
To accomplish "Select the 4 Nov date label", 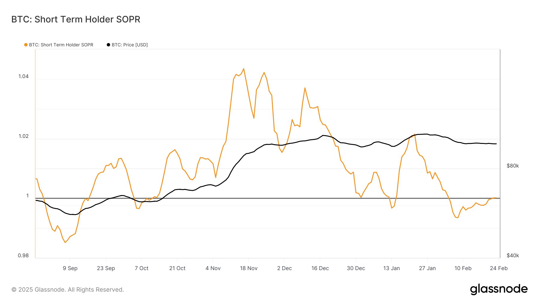I will click(213, 268).
